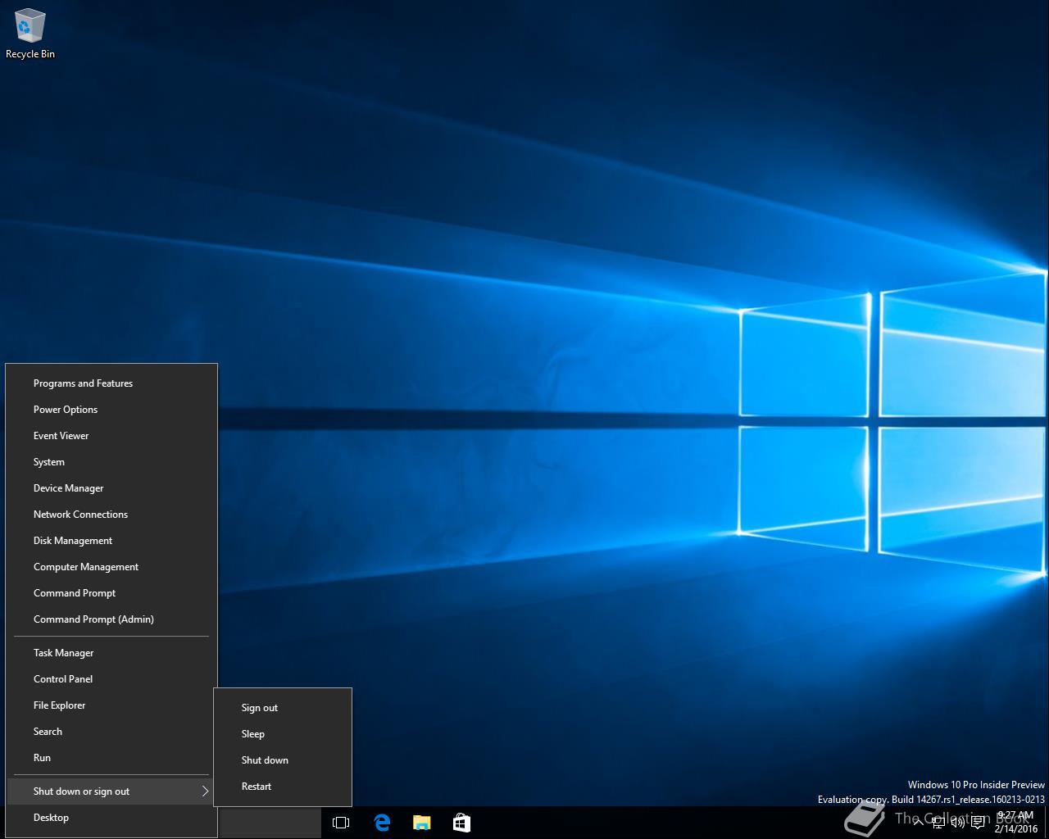1049x839 pixels.
Task: Open the Store taskbar icon
Action: tap(461, 823)
